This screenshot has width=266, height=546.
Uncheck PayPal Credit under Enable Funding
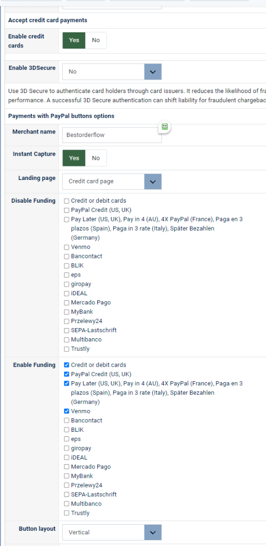pyautogui.click(x=66, y=374)
